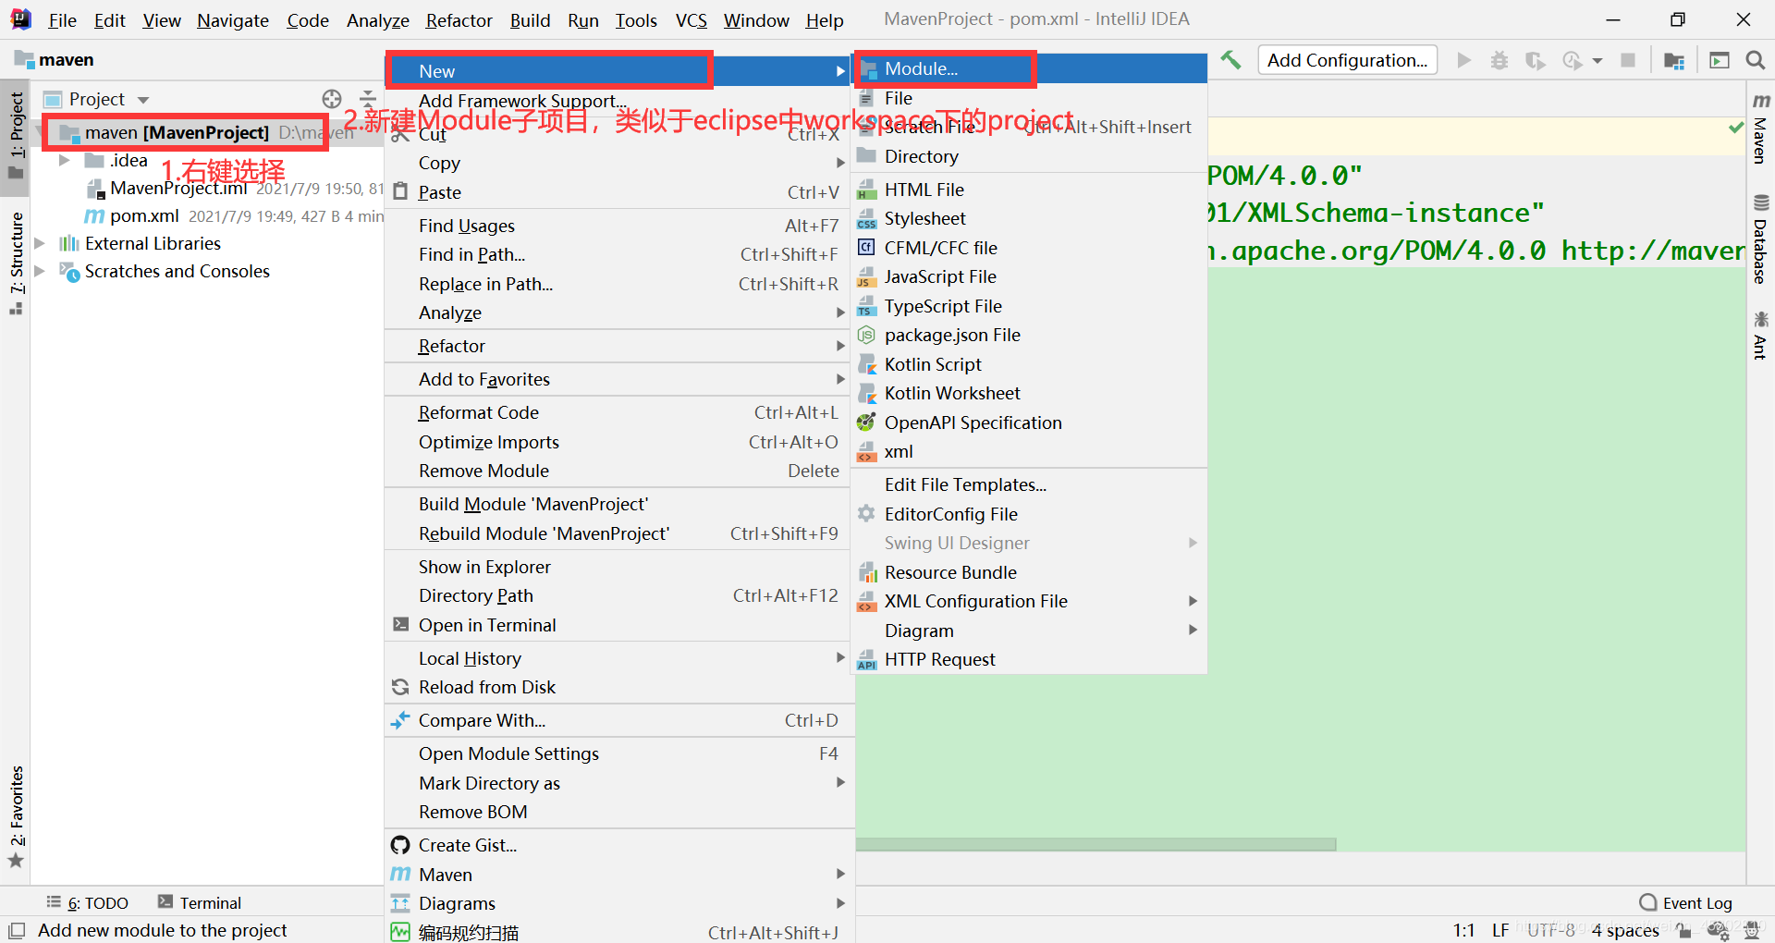
Task: Choose Reformat Code in context menu
Action: (x=618, y=412)
